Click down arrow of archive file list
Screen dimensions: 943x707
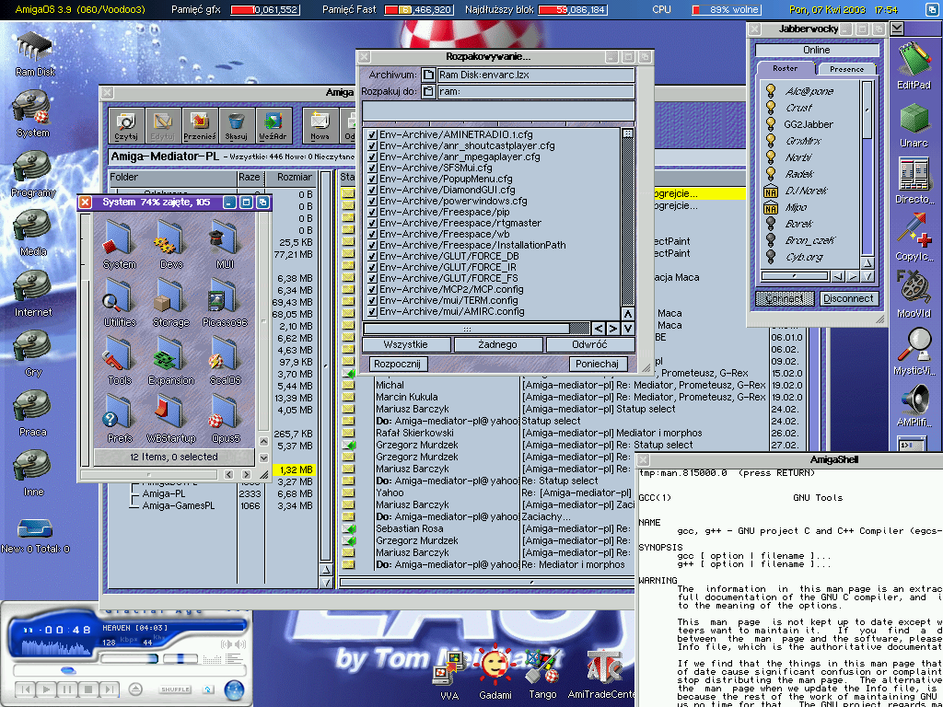(627, 329)
